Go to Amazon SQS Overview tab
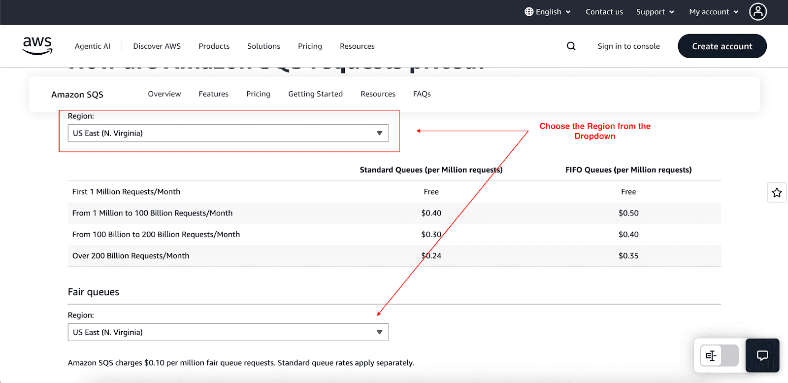Screen dimensions: 788x383 pyautogui.click(x=164, y=94)
